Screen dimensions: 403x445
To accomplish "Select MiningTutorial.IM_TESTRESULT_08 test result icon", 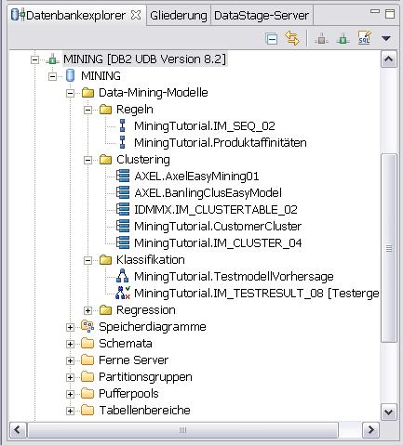I will [123, 293].
